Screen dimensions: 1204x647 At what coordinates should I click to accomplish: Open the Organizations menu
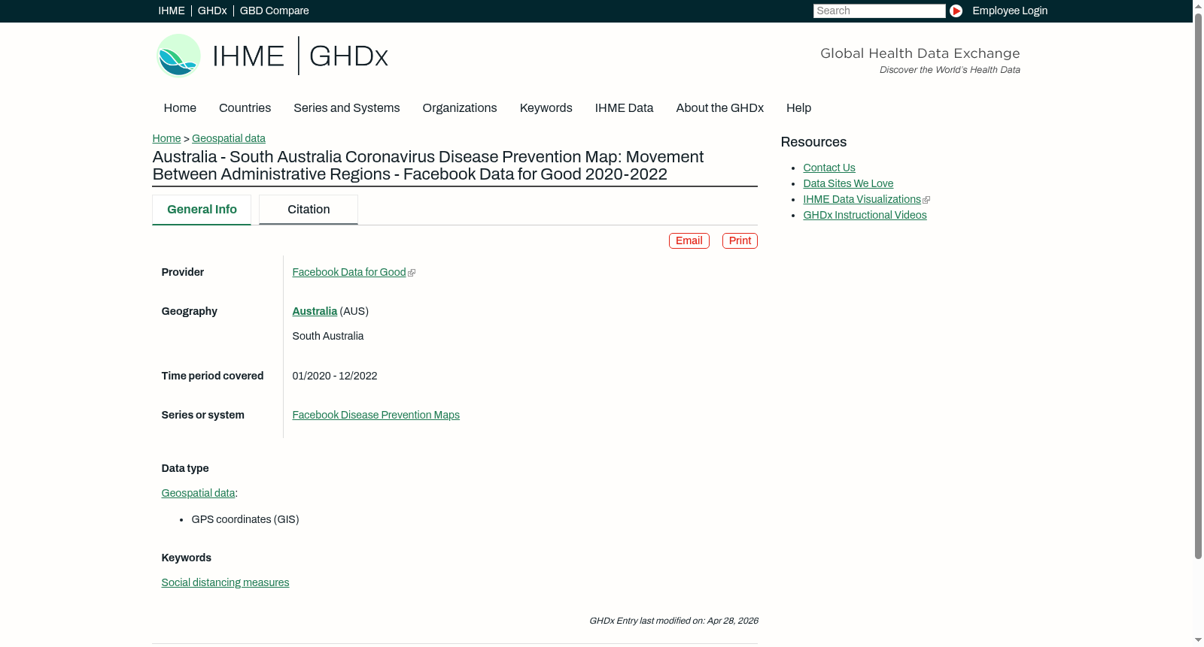pos(460,108)
